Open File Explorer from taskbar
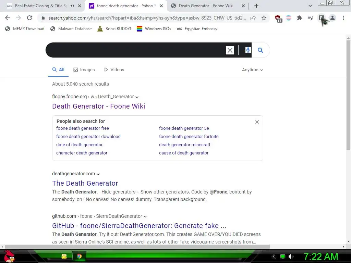 (x=64, y=256)
